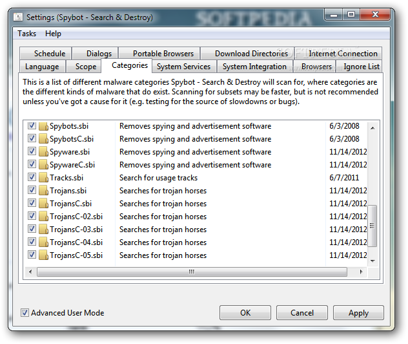This screenshot has width=408, height=344.
Task: Click the folder icon next to SpybotsC.sbi
Action: [43, 139]
